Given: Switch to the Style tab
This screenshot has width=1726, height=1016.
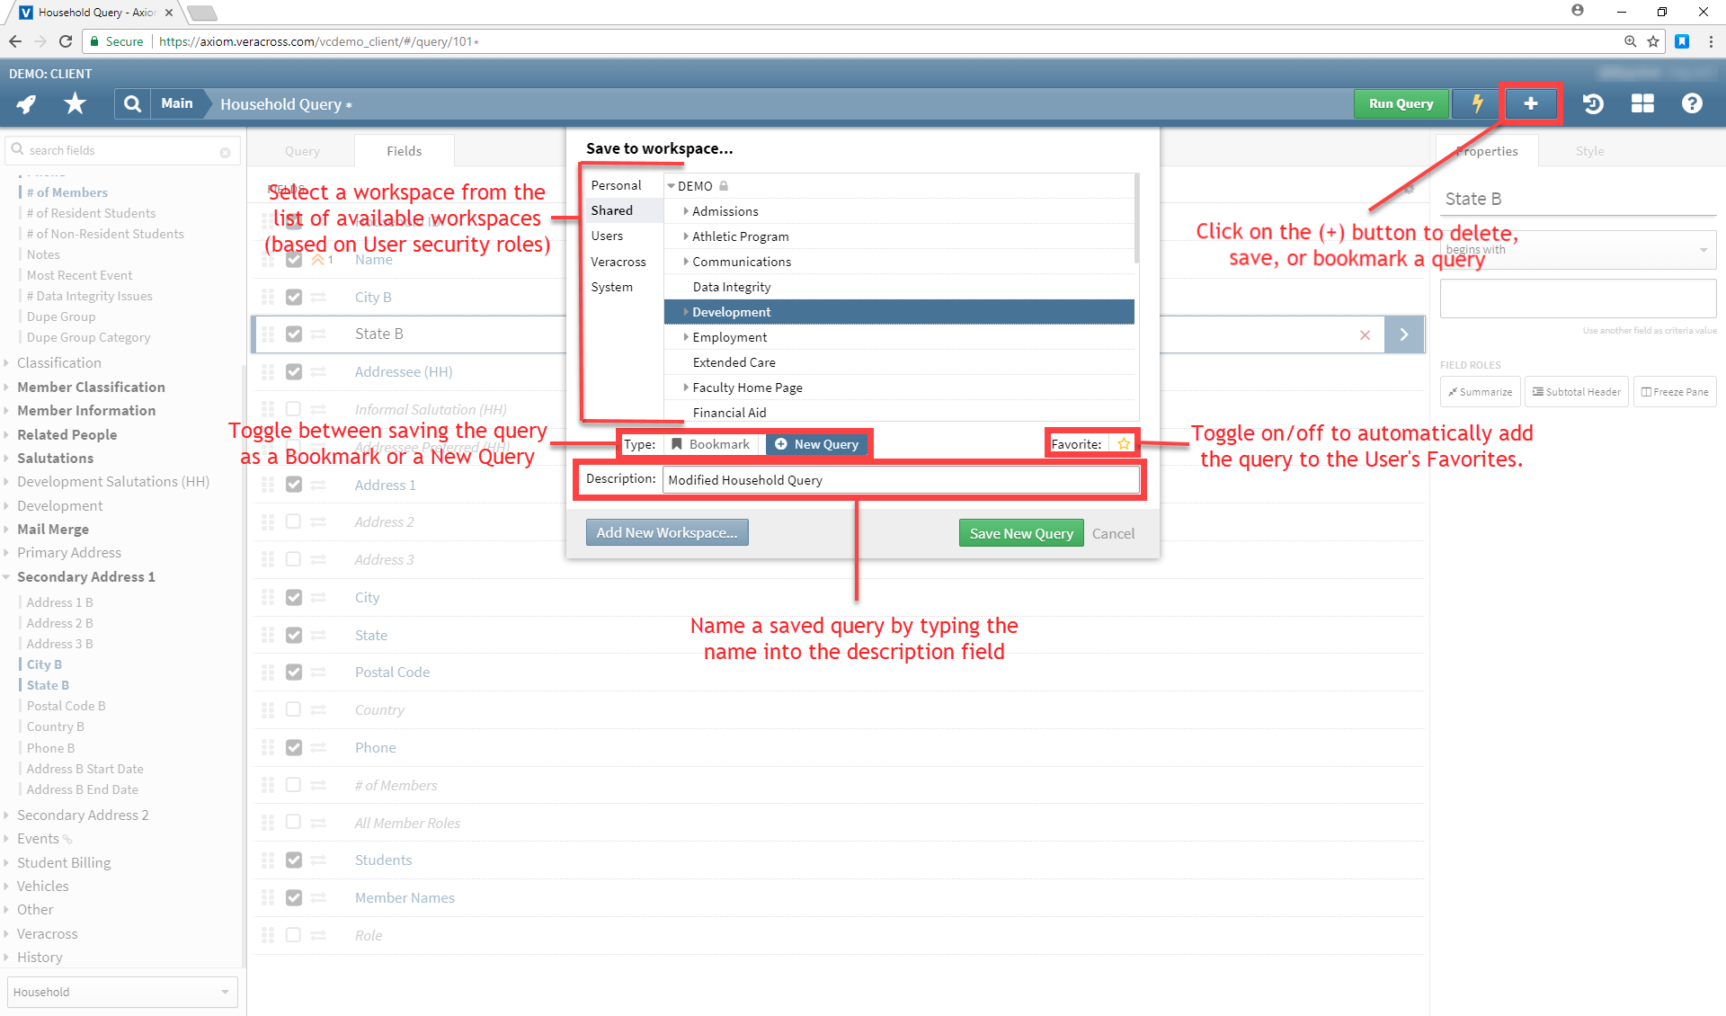Looking at the screenshot, I should [1589, 151].
